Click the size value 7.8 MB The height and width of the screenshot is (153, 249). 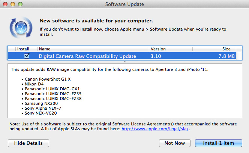[x=226, y=56]
